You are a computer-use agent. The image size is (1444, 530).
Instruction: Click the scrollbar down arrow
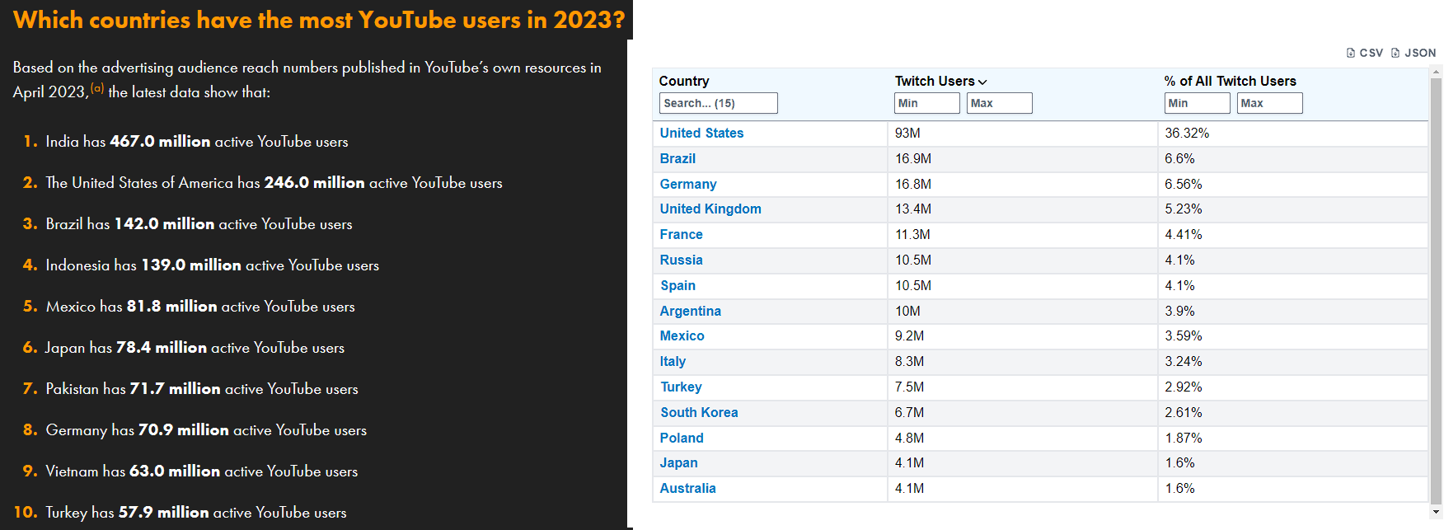[1437, 511]
